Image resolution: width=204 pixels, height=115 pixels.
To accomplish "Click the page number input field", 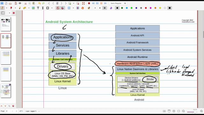I will [8, 111].
